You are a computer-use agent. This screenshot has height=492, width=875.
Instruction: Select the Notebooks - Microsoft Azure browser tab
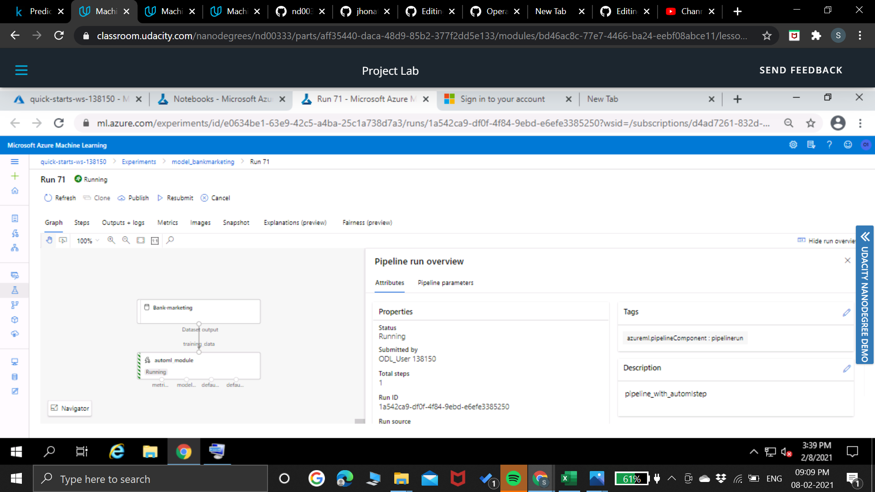click(221, 99)
